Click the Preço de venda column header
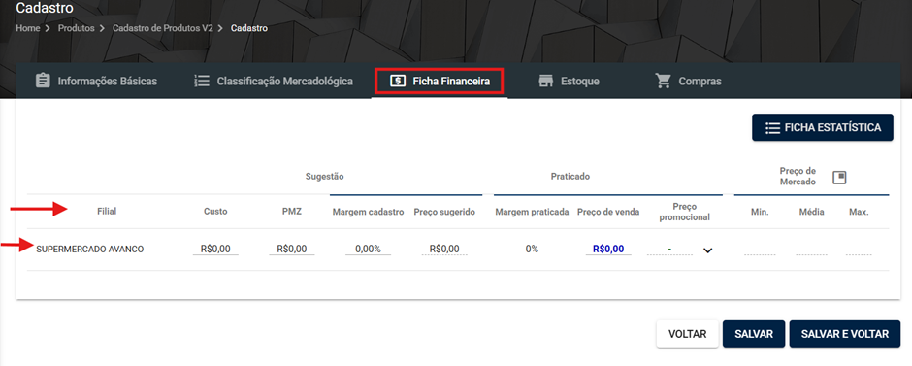 pos(608,212)
